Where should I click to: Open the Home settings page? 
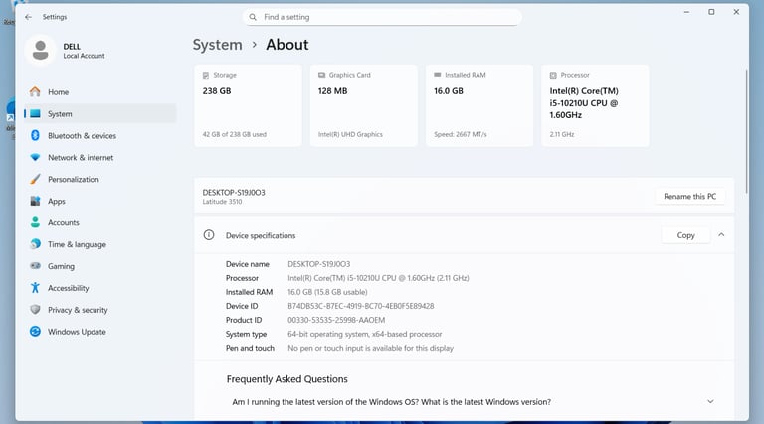(99, 92)
